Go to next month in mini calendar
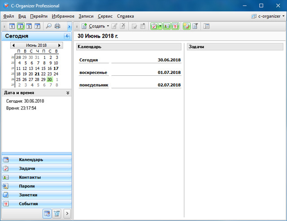287x221 pixels. (60, 45)
